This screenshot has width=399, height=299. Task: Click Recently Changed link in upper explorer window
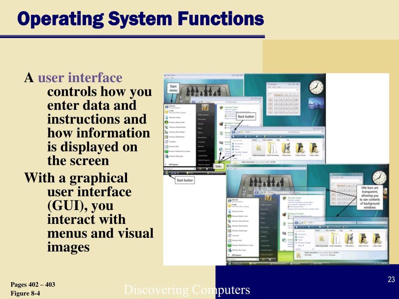coord(240,152)
